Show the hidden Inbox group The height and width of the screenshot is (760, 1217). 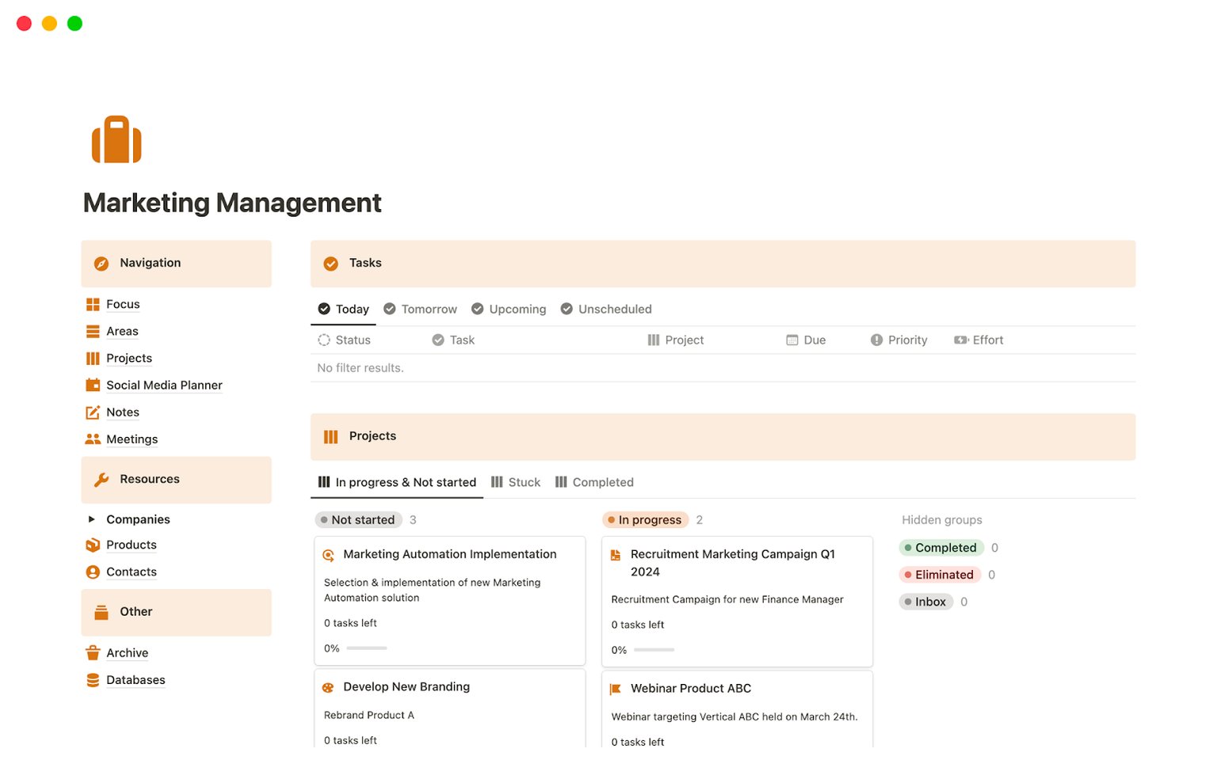tap(925, 602)
